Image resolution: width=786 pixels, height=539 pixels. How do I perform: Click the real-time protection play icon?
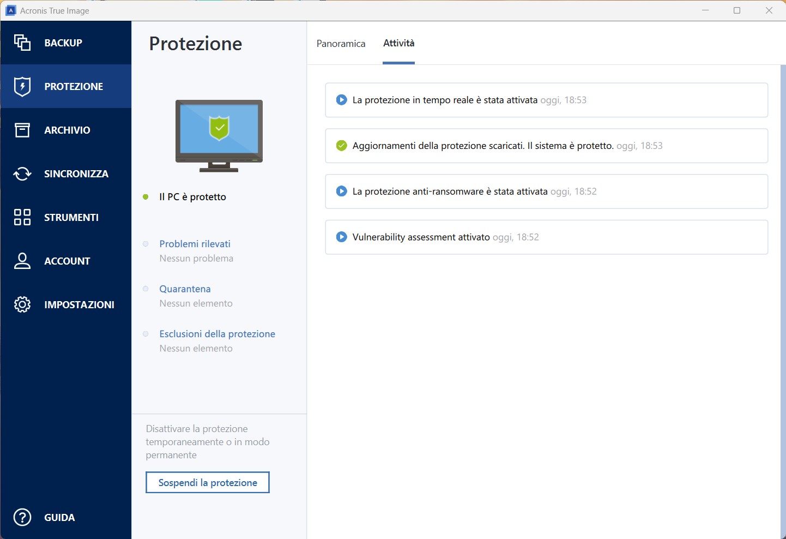[342, 100]
